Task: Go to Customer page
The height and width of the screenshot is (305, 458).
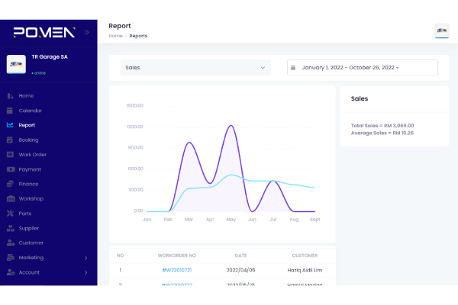Action: (x=31, y=242)
